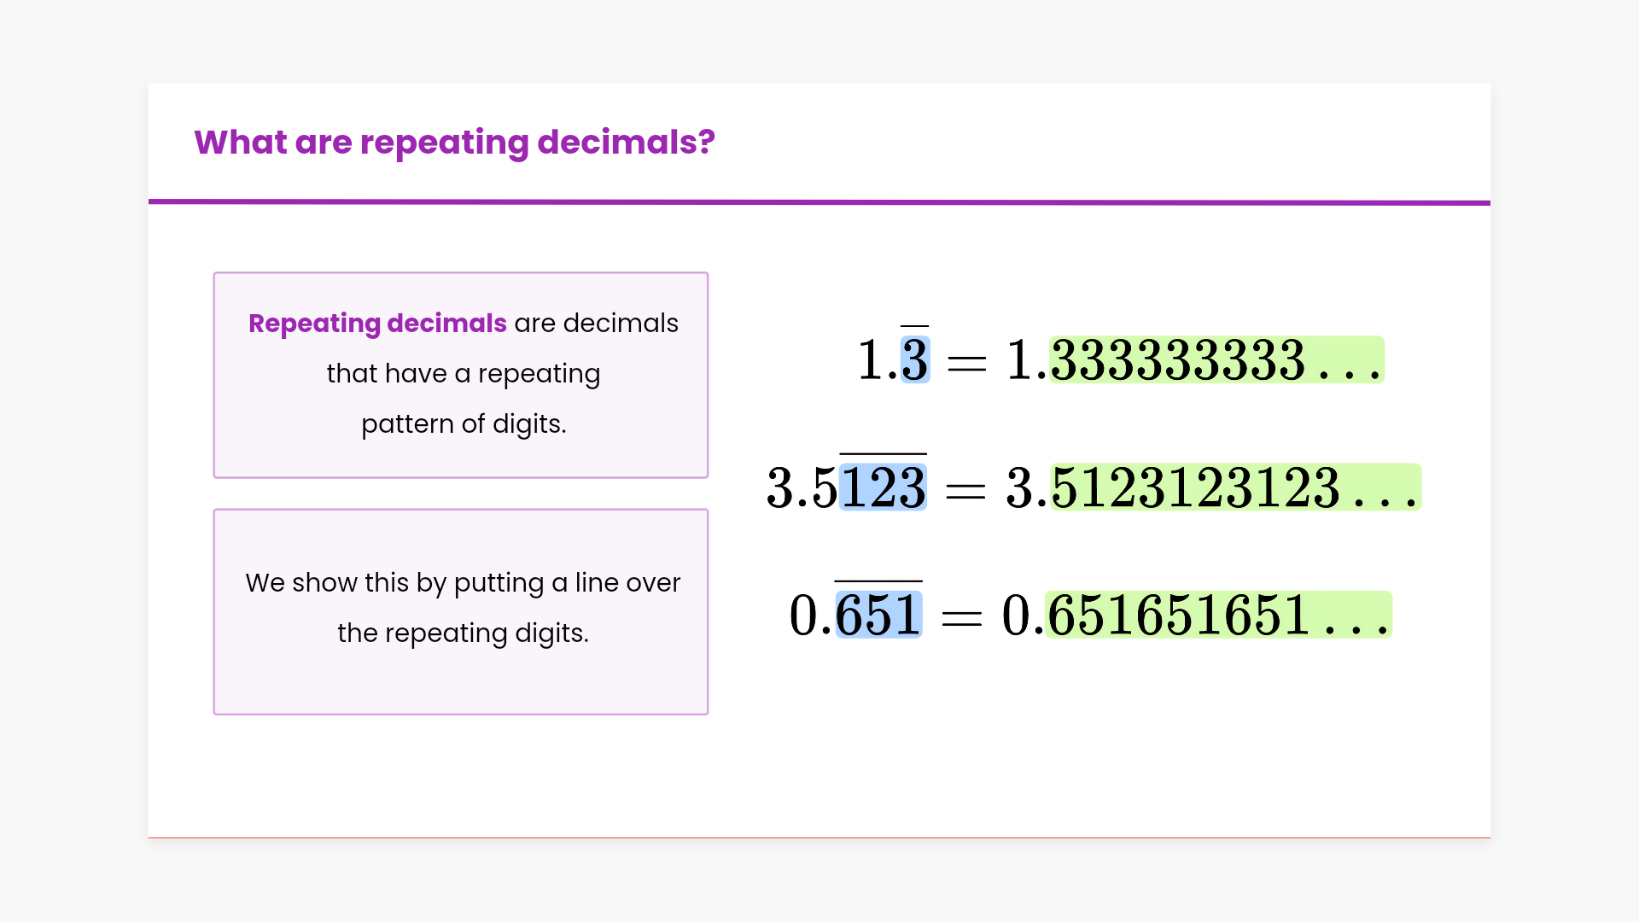
Task: Click the bold purple "Repeating decimals" term
Action: [x=377, y=324]
